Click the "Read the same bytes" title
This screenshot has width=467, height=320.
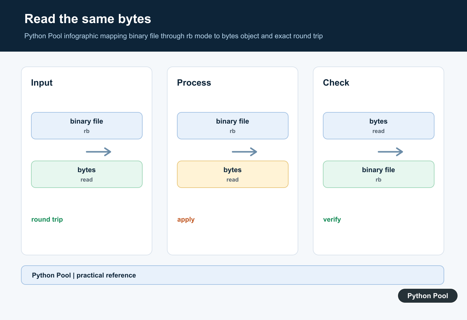pyautogui.click(x=88, y=19)
